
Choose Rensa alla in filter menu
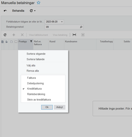[x=33, y=71]
